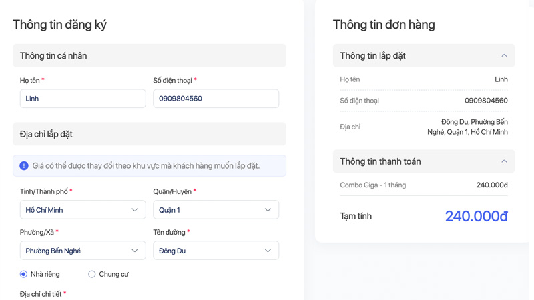Click the Thông tin đơn hàng heading
This screenshot has height=300, width=534.
(x=384, y=25)
